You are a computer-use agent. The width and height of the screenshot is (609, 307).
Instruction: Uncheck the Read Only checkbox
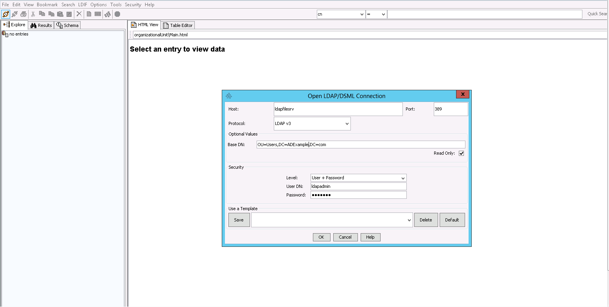(461, 153)
